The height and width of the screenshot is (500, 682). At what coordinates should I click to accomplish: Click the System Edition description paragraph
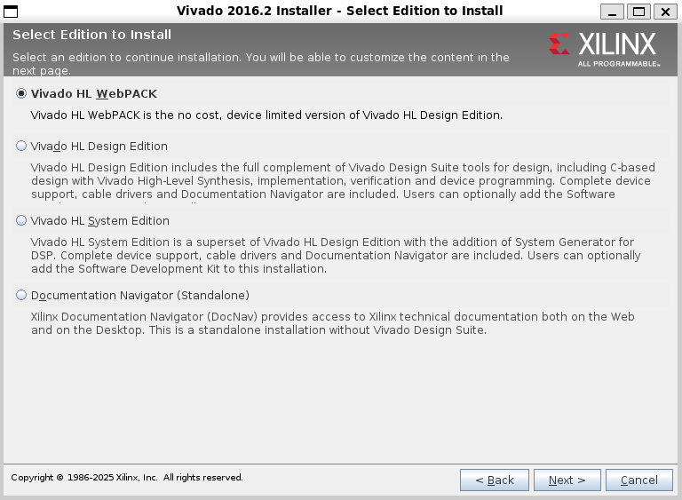tap(333, 256)
